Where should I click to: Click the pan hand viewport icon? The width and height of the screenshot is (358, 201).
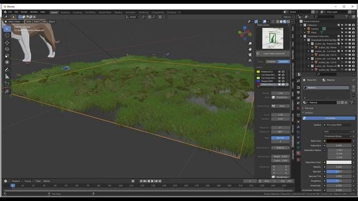250,49
